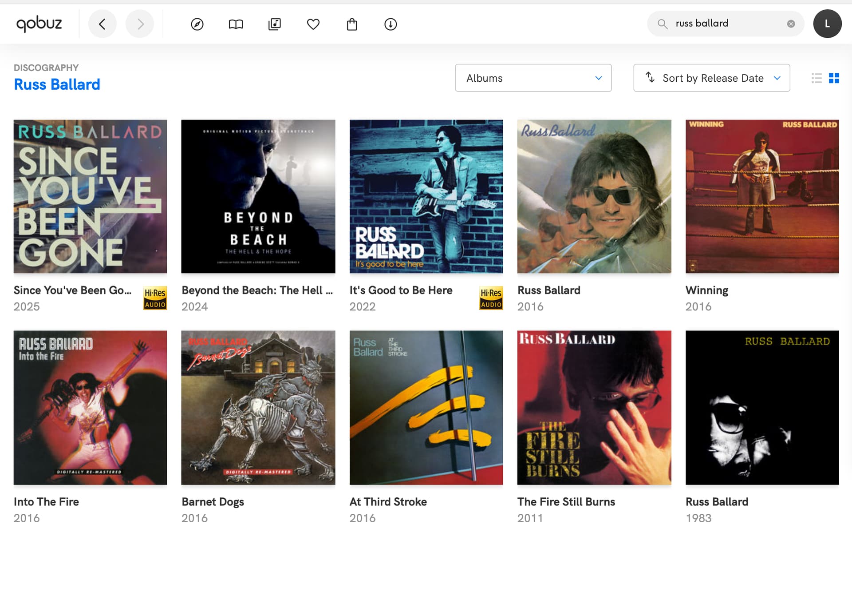The width and height of the screenshot is (852, 596).
Task: Open the Barnet Dogs album cover
Action: coord(258,407)
